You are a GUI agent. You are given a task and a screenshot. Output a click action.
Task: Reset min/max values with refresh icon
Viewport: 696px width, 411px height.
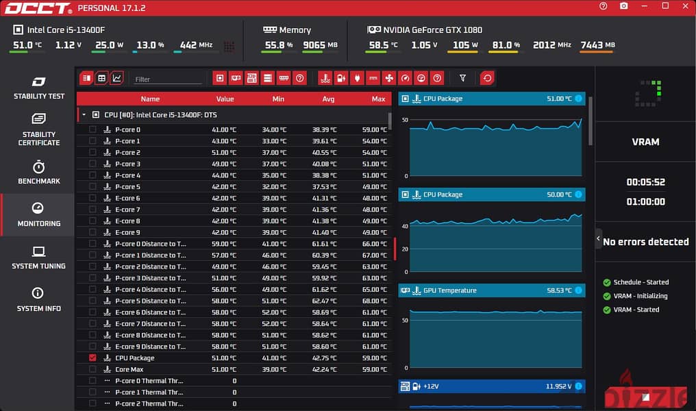coord(487,78)
